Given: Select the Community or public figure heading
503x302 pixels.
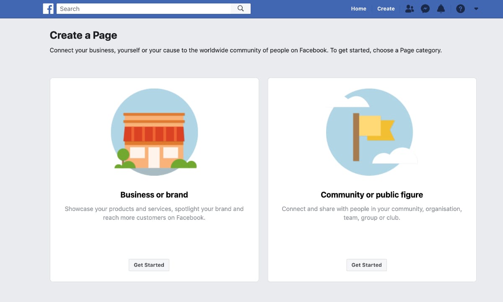Looking at the screenshot, I should [x=372, y=195].
